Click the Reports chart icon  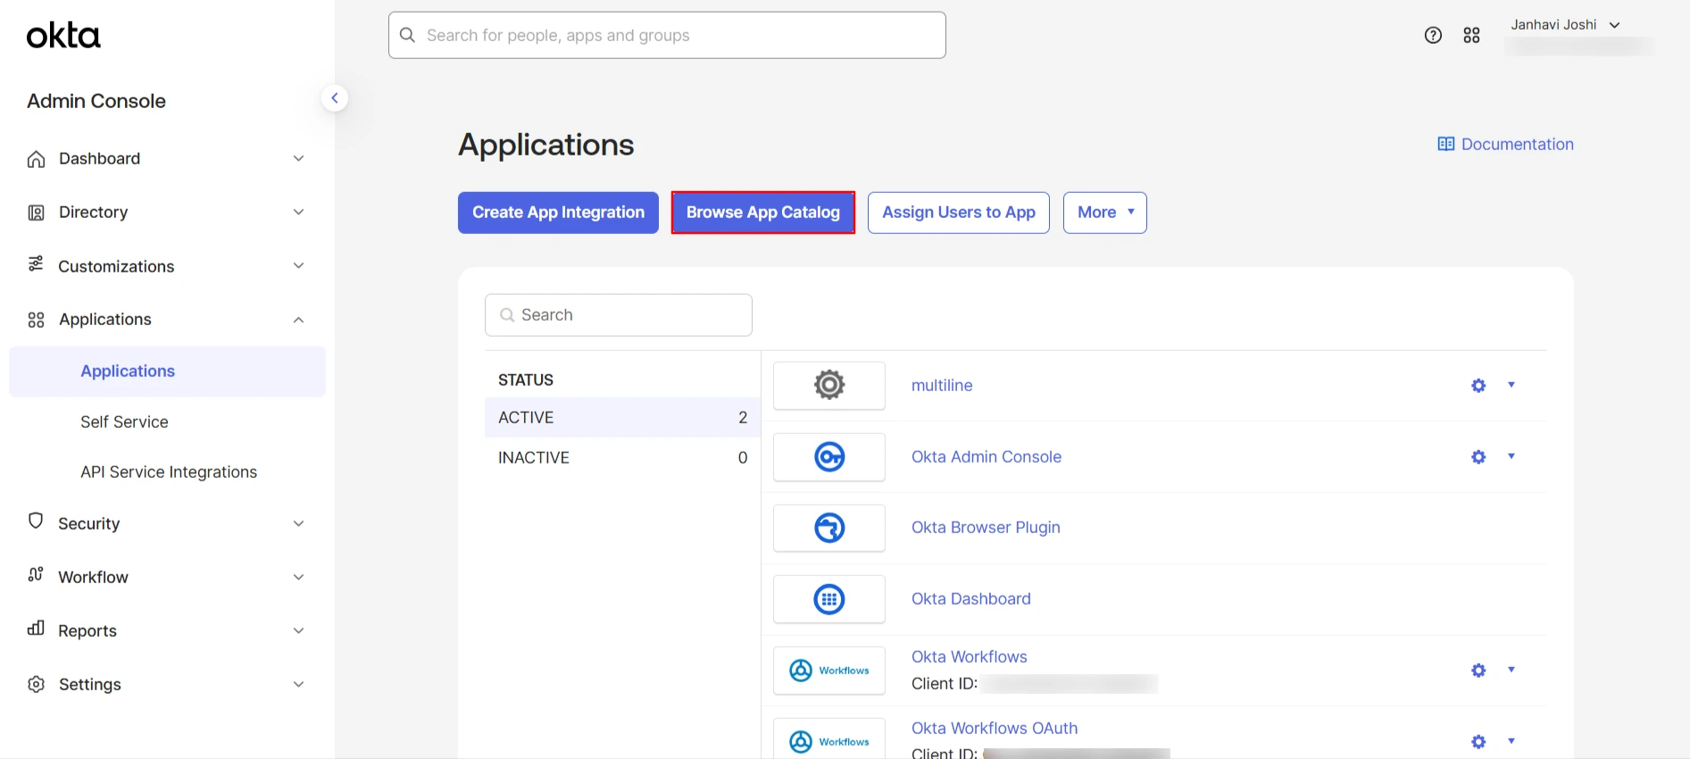coord(36,629)
